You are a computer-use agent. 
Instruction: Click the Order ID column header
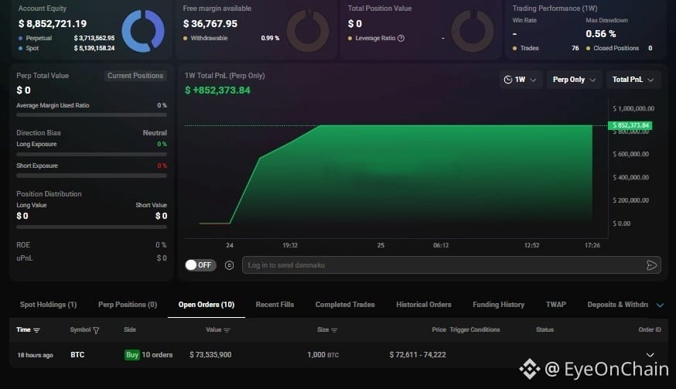tap(649, 330)
